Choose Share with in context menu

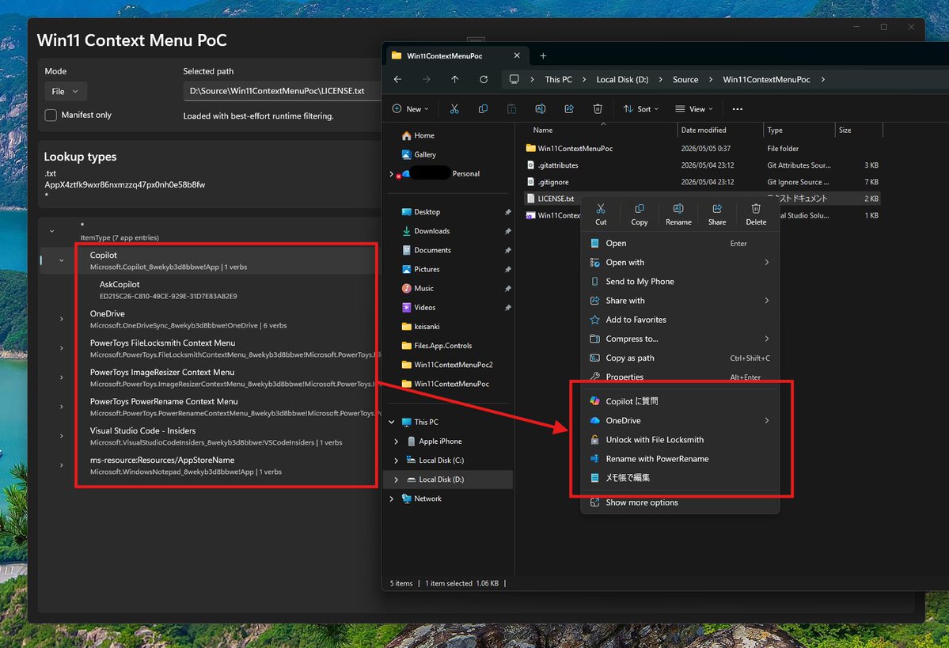point(680,300)
